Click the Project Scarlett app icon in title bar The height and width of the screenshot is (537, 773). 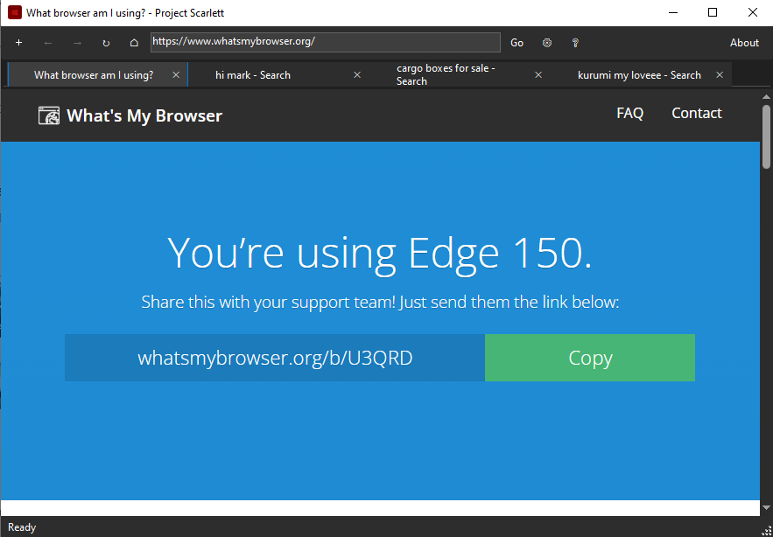15,13
